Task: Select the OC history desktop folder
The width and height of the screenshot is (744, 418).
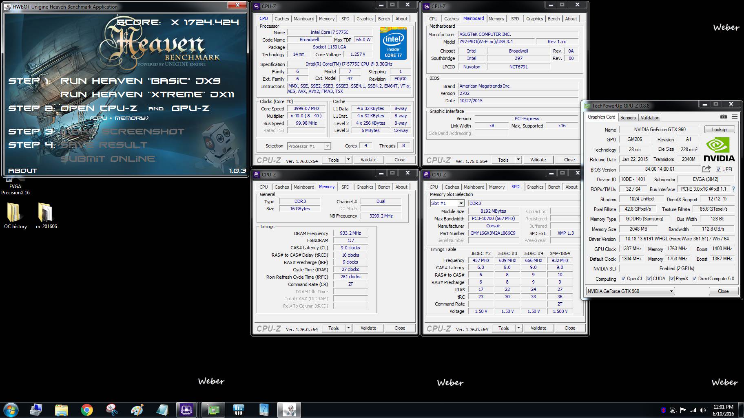Action: [15, 216]
